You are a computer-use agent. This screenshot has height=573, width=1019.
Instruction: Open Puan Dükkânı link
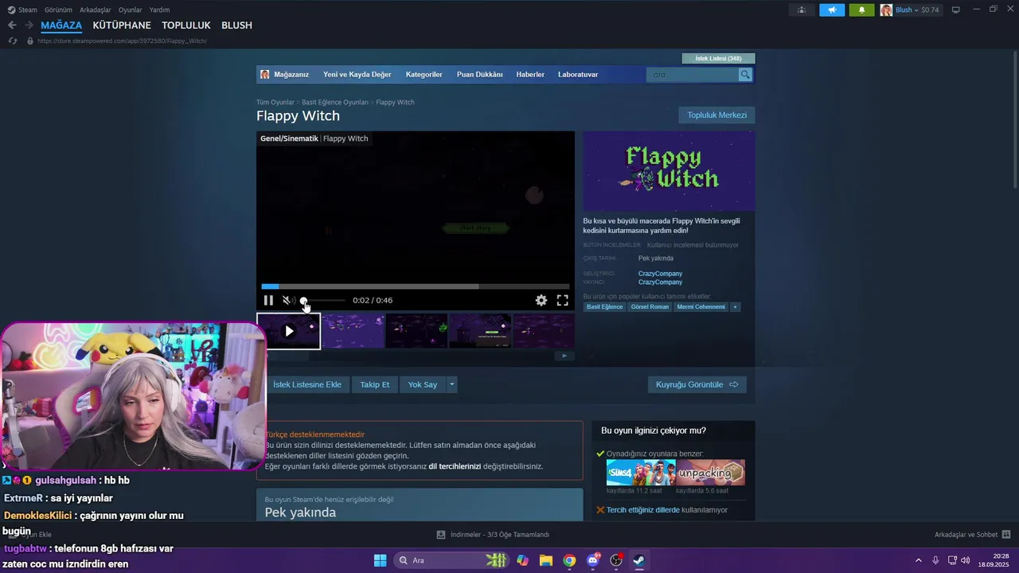pyautogui.click(x=480, y=74)
